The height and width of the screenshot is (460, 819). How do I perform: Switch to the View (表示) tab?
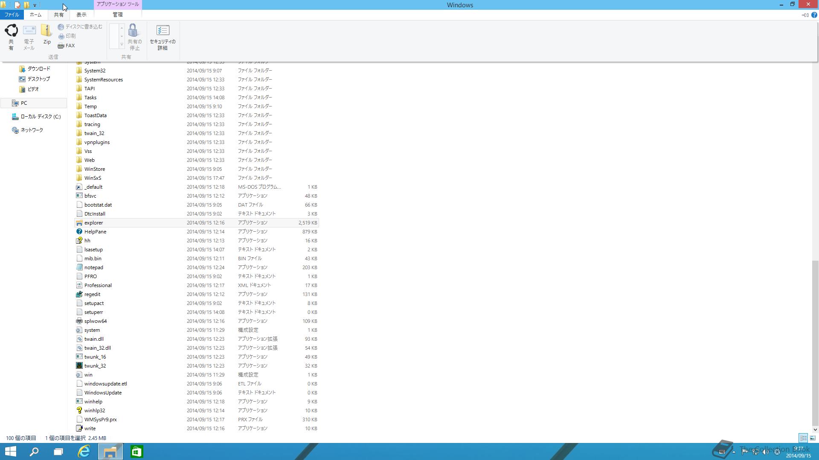pyautogui.click(x=81, y=14)
